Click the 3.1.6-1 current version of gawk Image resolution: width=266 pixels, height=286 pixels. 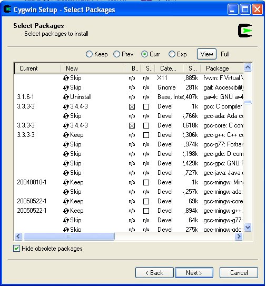(25, 97)
